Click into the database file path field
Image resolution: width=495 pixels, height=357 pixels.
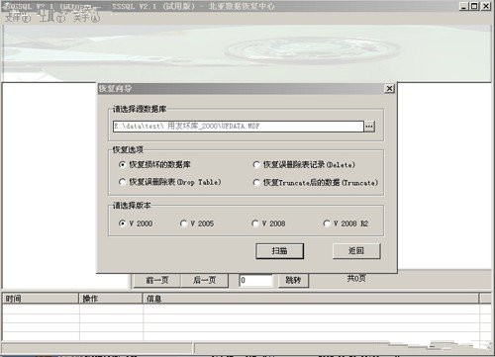tap(239, 127)
